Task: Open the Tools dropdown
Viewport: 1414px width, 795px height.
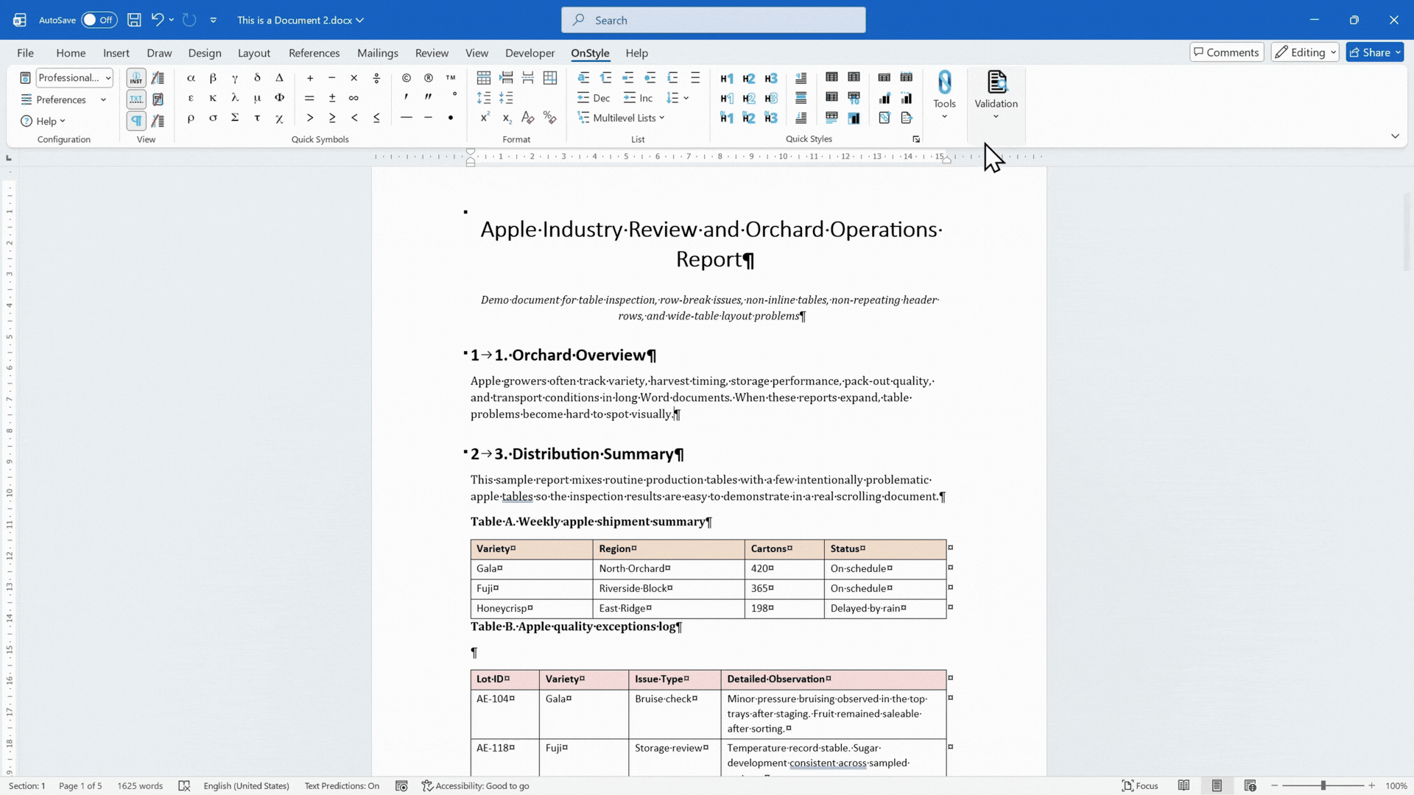Action: [944, 96]
